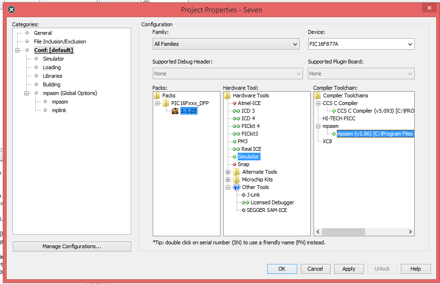The image size is (440, 284).
Task: Click the green status dots next to PICkit3
Action: (237, 134)
